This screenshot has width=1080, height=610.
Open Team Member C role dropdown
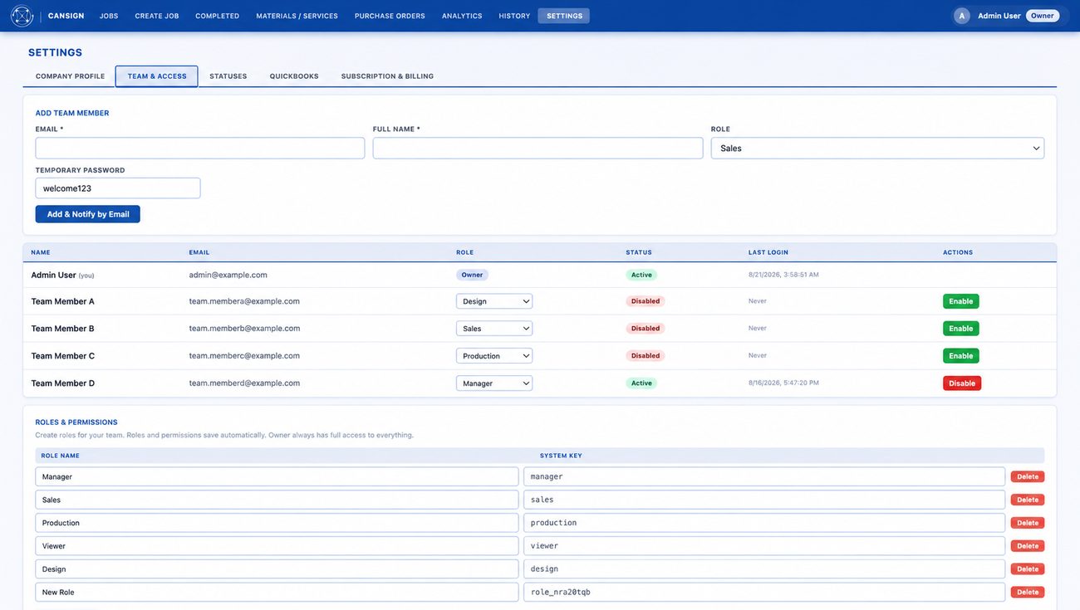494,356
